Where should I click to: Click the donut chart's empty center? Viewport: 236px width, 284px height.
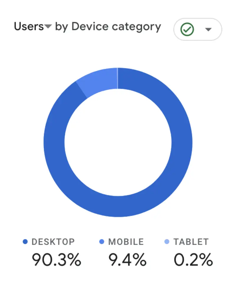click(x=118, y=142)
